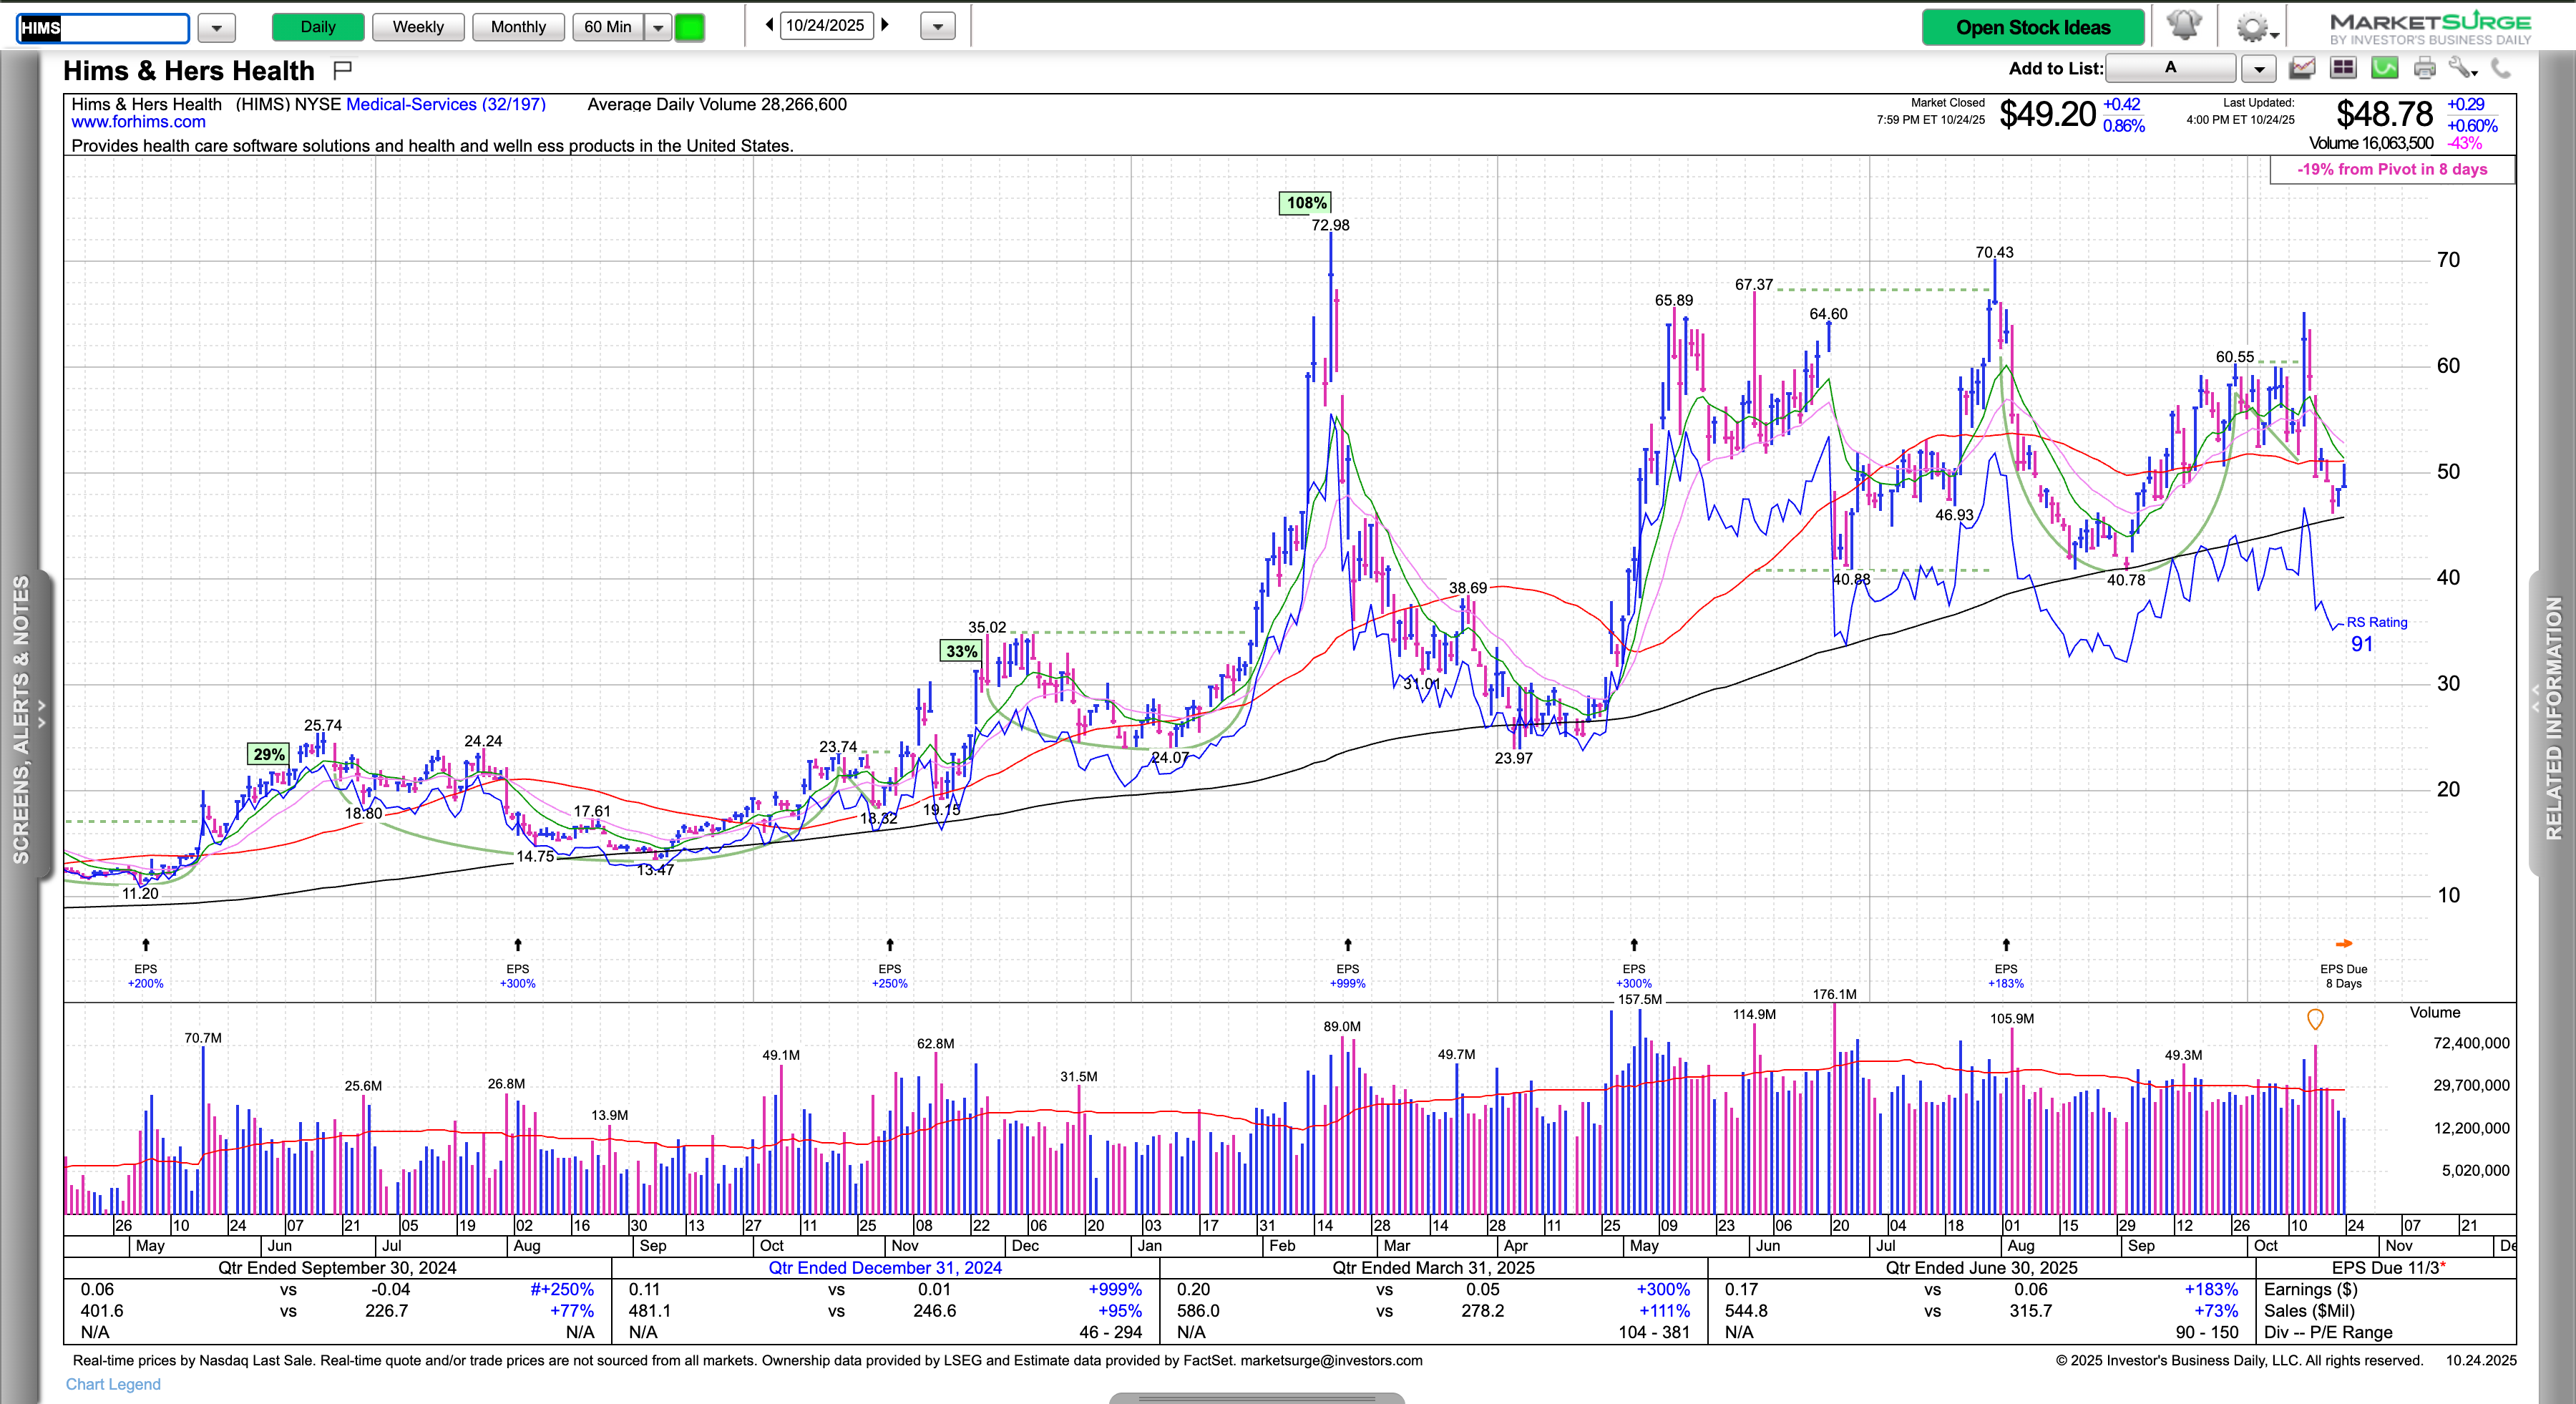The image size is (2576, 1404).
Task: Click the Open Stock Ideas button
Action: click(2032, 27)
